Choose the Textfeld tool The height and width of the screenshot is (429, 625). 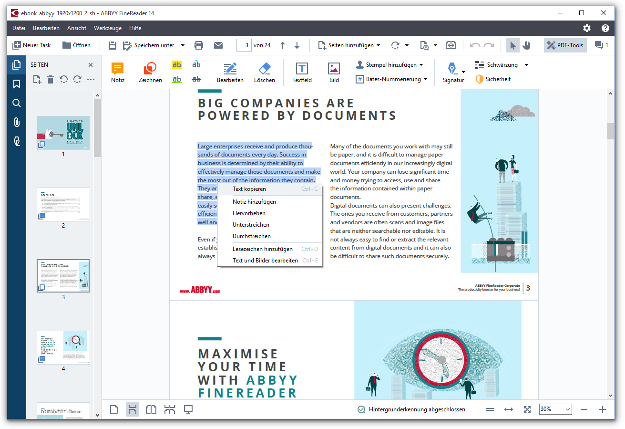(302, 73)
